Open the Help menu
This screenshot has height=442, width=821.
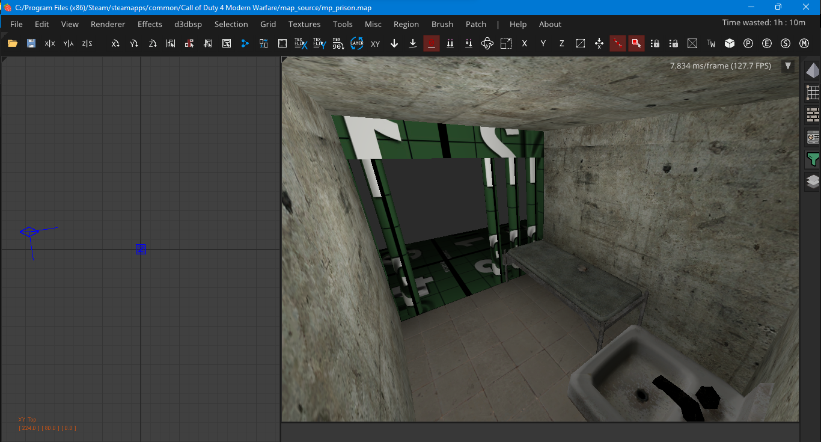[x=518, y=24]
